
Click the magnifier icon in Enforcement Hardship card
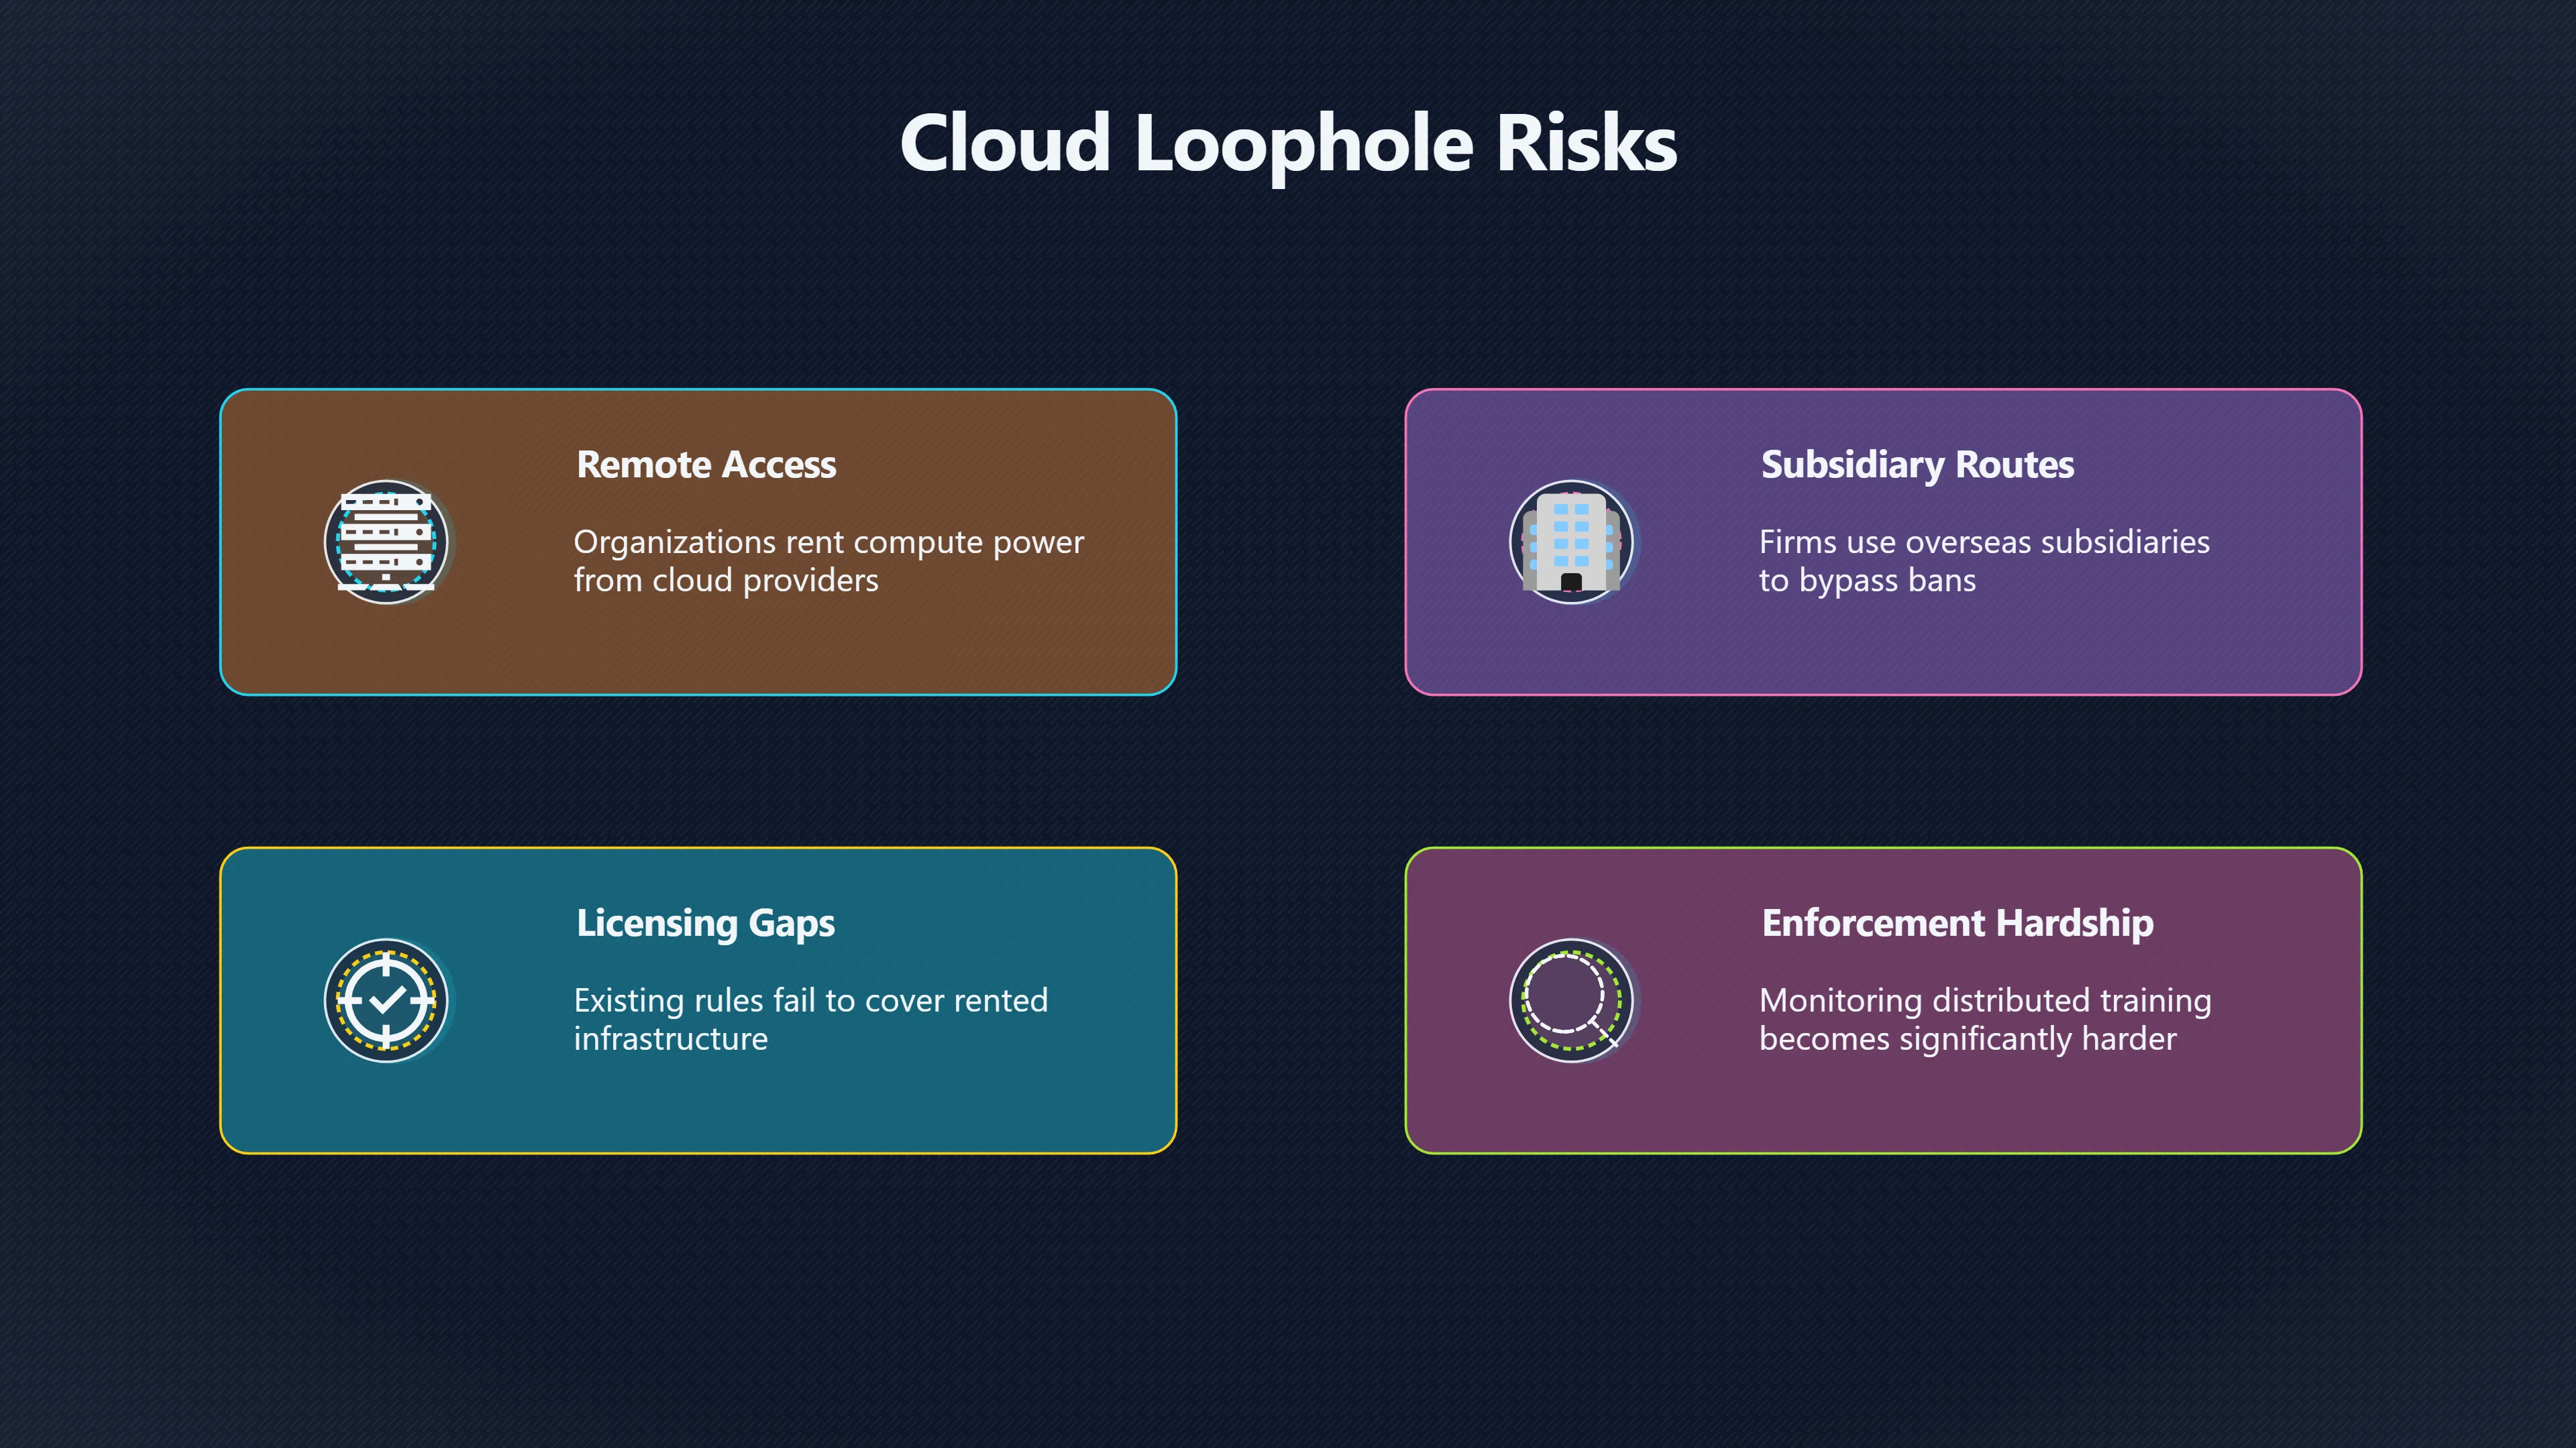tap(1571, 1000)
